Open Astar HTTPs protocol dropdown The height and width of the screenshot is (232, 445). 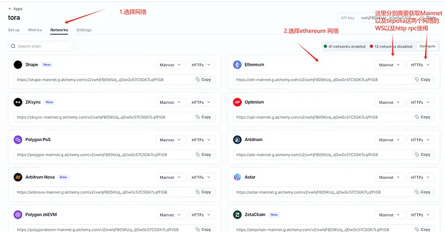click(x=421, y=177)
